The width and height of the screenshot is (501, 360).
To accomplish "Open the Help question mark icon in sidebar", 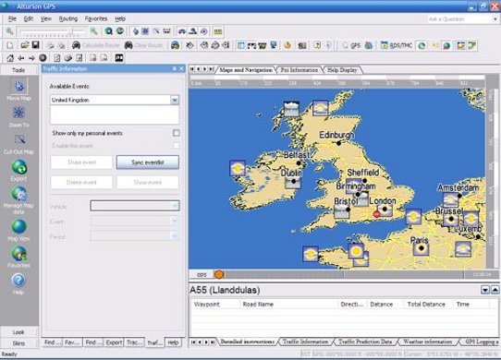I will click(18, 281).
